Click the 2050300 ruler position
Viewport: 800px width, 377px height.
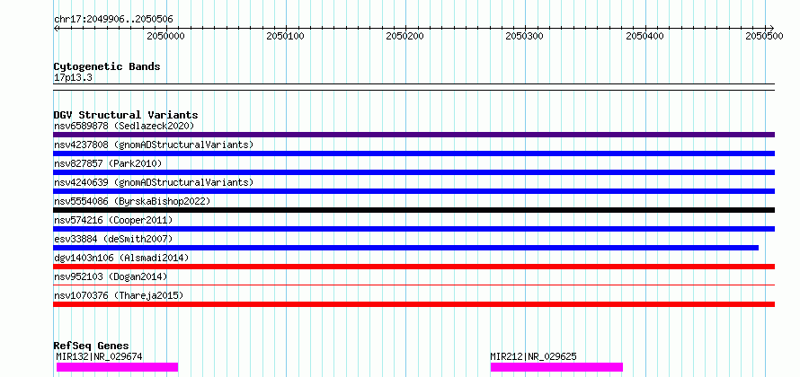526,36
